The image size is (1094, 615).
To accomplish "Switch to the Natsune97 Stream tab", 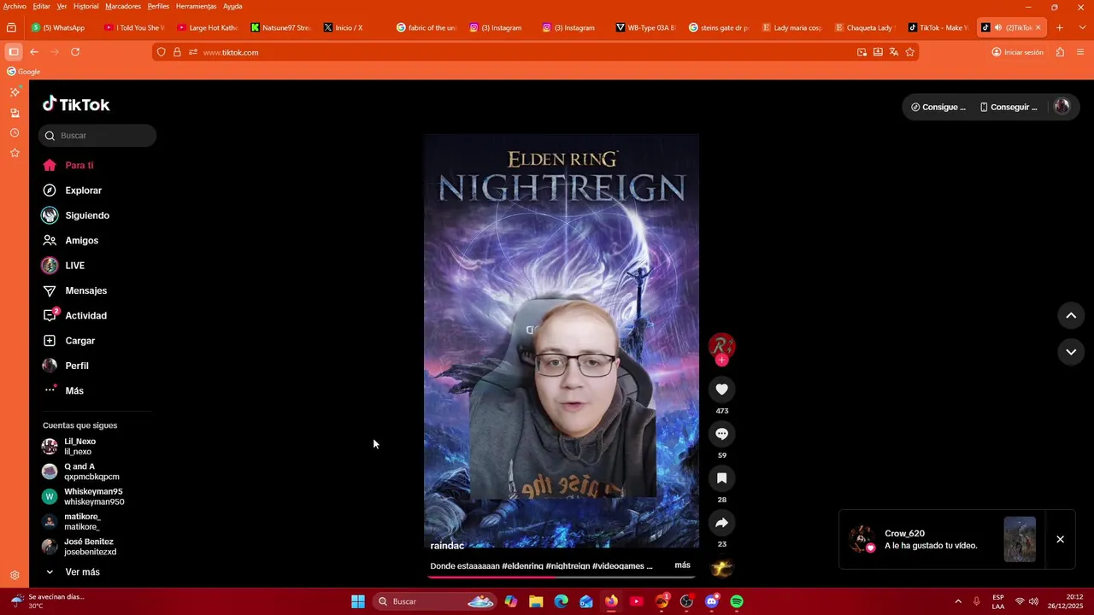I will 281,27.
